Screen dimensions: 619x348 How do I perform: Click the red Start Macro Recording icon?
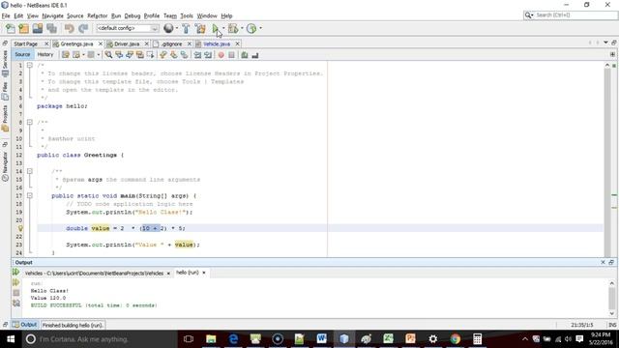click(x=221, y=55)
